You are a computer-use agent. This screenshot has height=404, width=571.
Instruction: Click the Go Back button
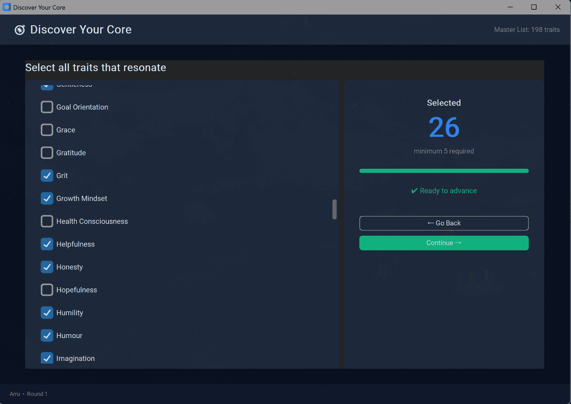(444, 223)
